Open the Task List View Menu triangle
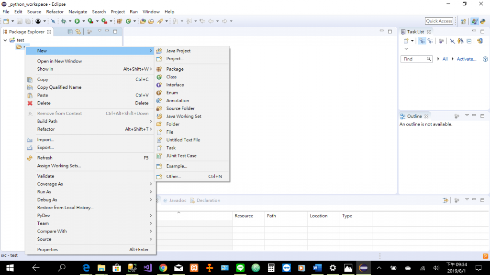 406,49
